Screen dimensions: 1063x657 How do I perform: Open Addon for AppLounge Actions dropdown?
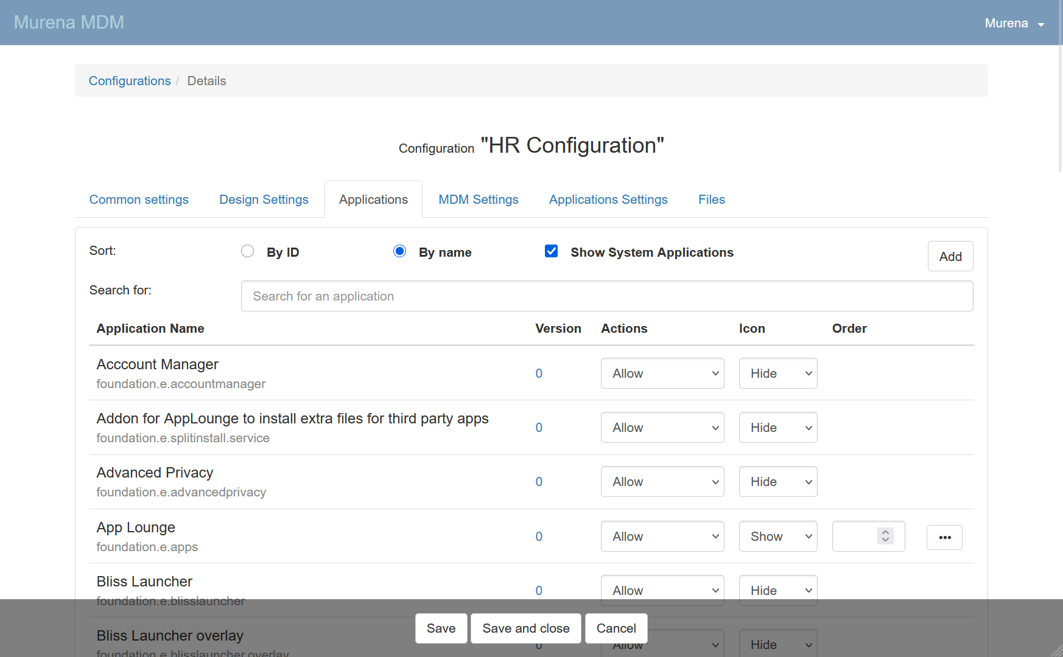tap(662, 428)
